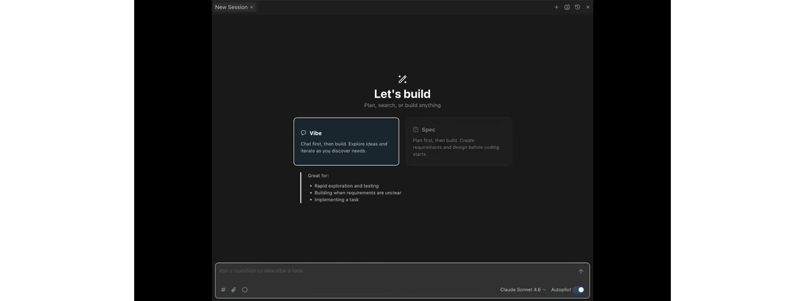Screen dimensions: 805x301
Task: Click 'Building when requirements are unclear' bullet
Action: pyautogui.click(x=358, y=193)
